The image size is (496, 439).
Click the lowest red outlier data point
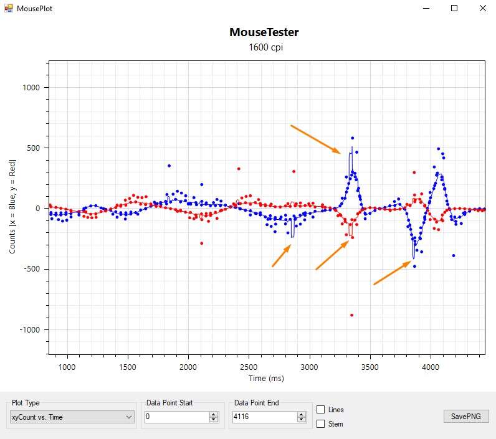(351, 316)
